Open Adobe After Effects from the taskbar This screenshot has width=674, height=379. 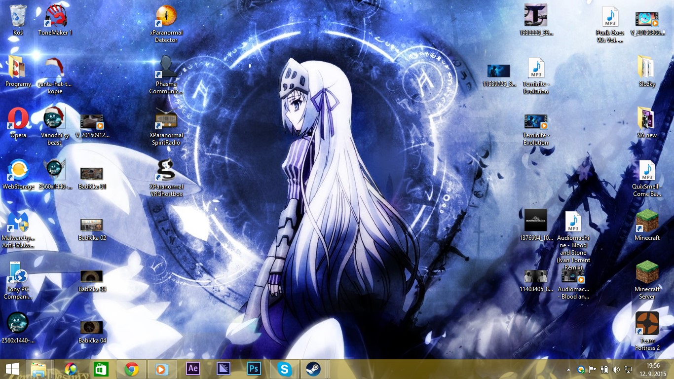click(x=193, y=369)
